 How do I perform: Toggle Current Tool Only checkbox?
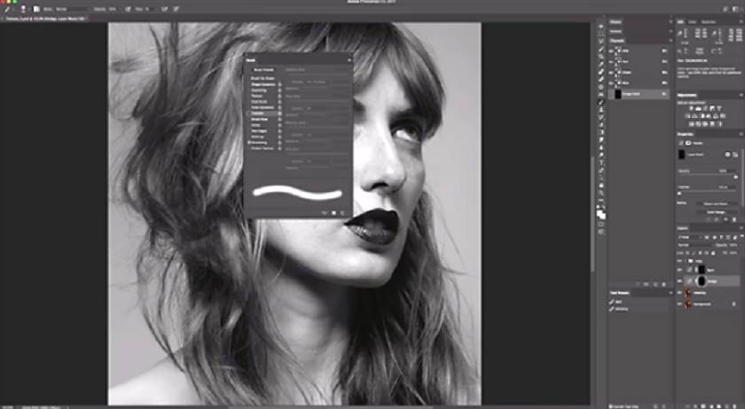coord(610,406)
